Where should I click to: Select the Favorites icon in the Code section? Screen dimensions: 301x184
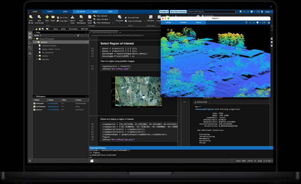click(x=120, y=17)
